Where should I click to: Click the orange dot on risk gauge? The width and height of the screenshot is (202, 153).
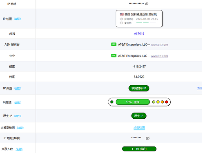point(162,102)
